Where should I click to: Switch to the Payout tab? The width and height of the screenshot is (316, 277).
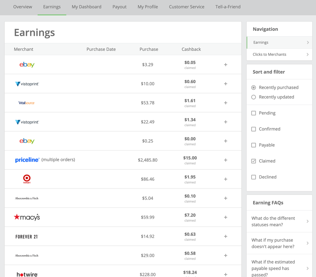coord(119,7)
